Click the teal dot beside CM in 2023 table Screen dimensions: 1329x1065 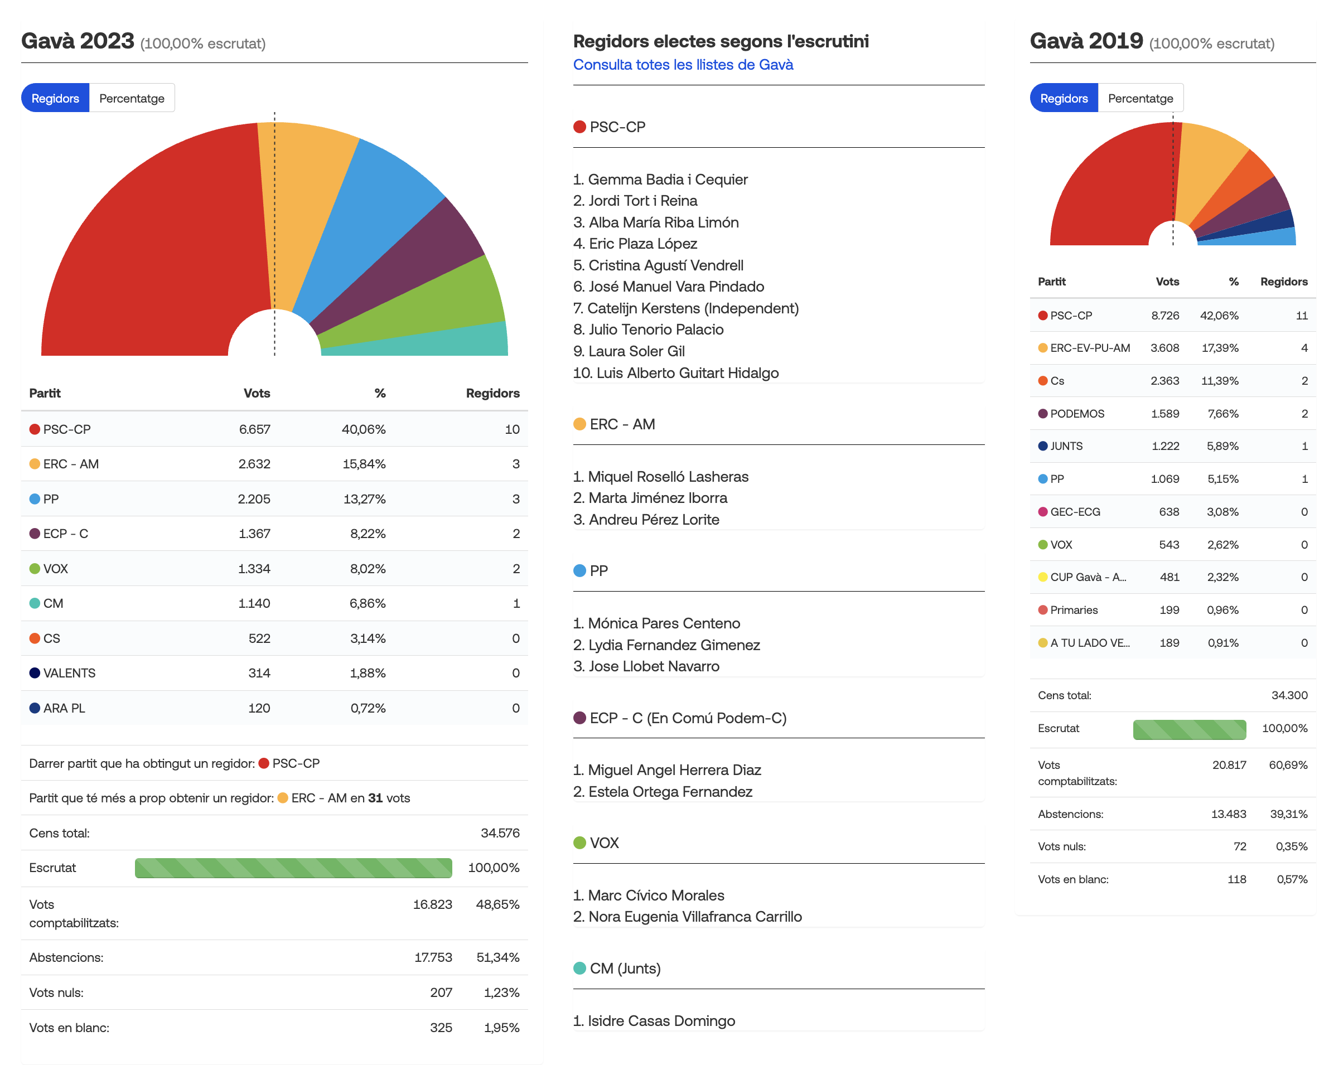click(35, 603)
